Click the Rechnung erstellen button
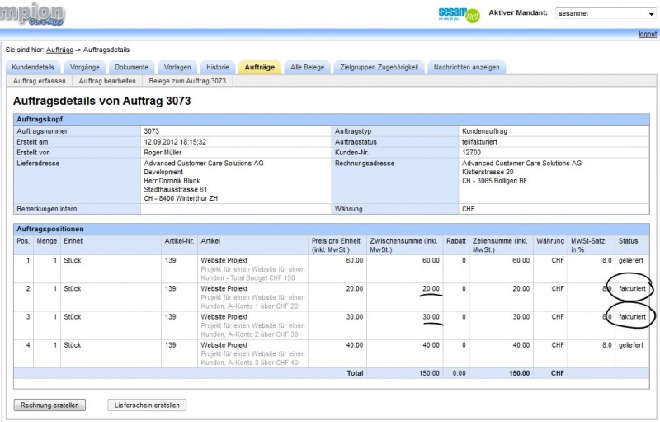660x422 pixels. 49,405
